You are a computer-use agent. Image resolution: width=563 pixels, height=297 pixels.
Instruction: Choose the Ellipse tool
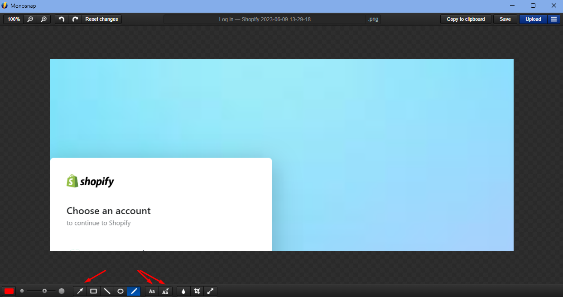120,291
